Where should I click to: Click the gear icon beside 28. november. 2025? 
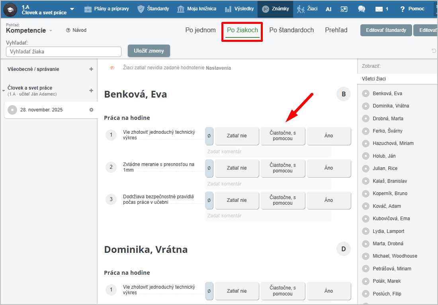click(x=91, y=110)
